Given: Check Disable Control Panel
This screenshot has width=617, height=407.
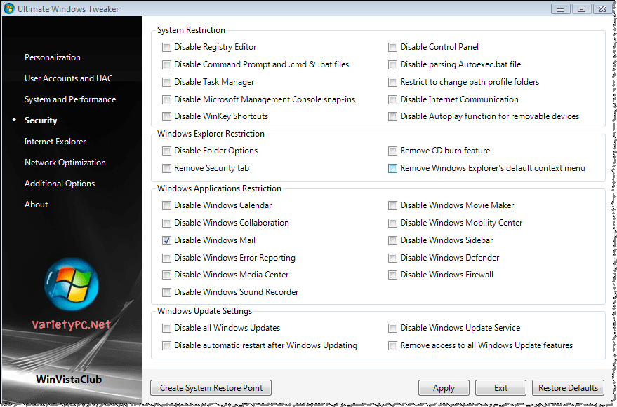Looking at the screenshot, I should 392,47.
